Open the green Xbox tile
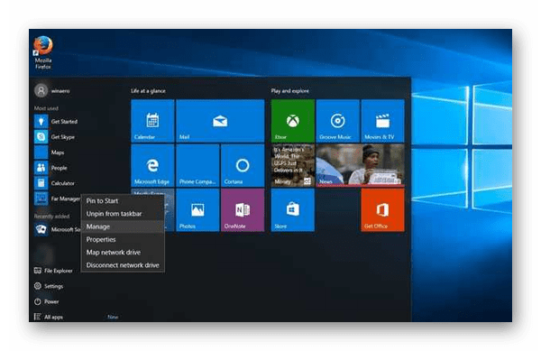 (292, 121)
